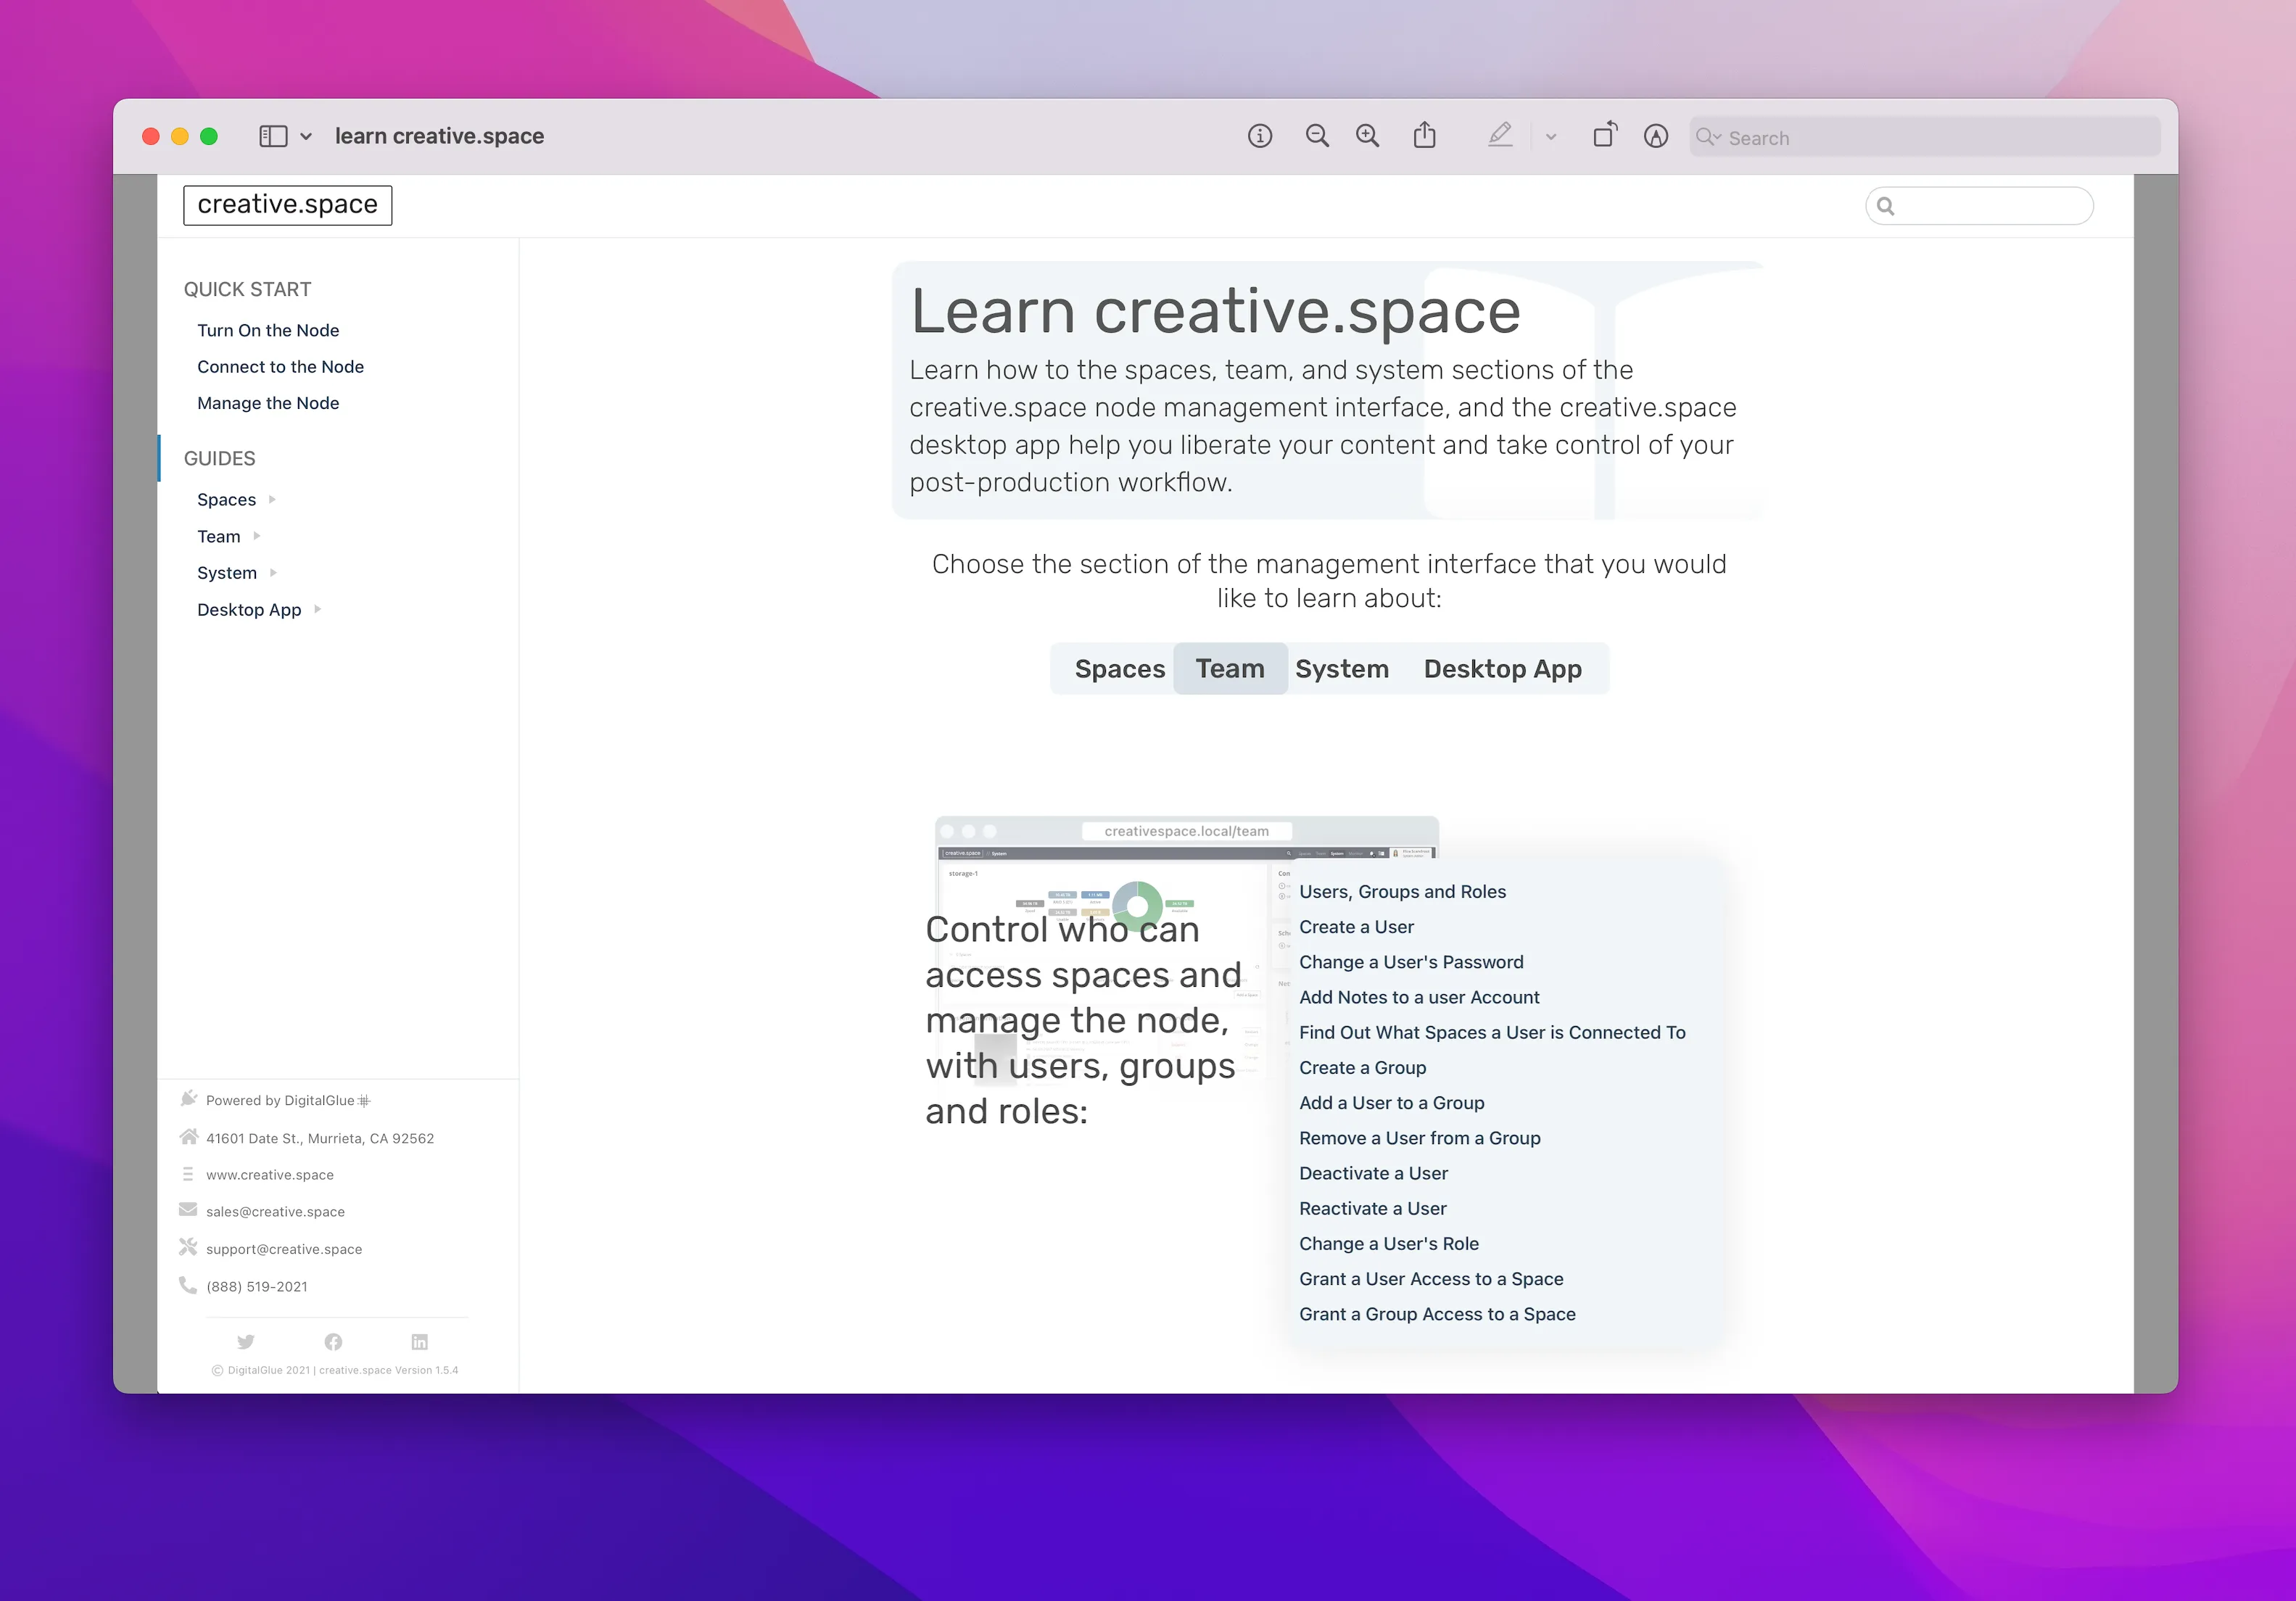Rotate the page with the rotate icon
2296x1601 pixels.
(x=1604, y=135)
